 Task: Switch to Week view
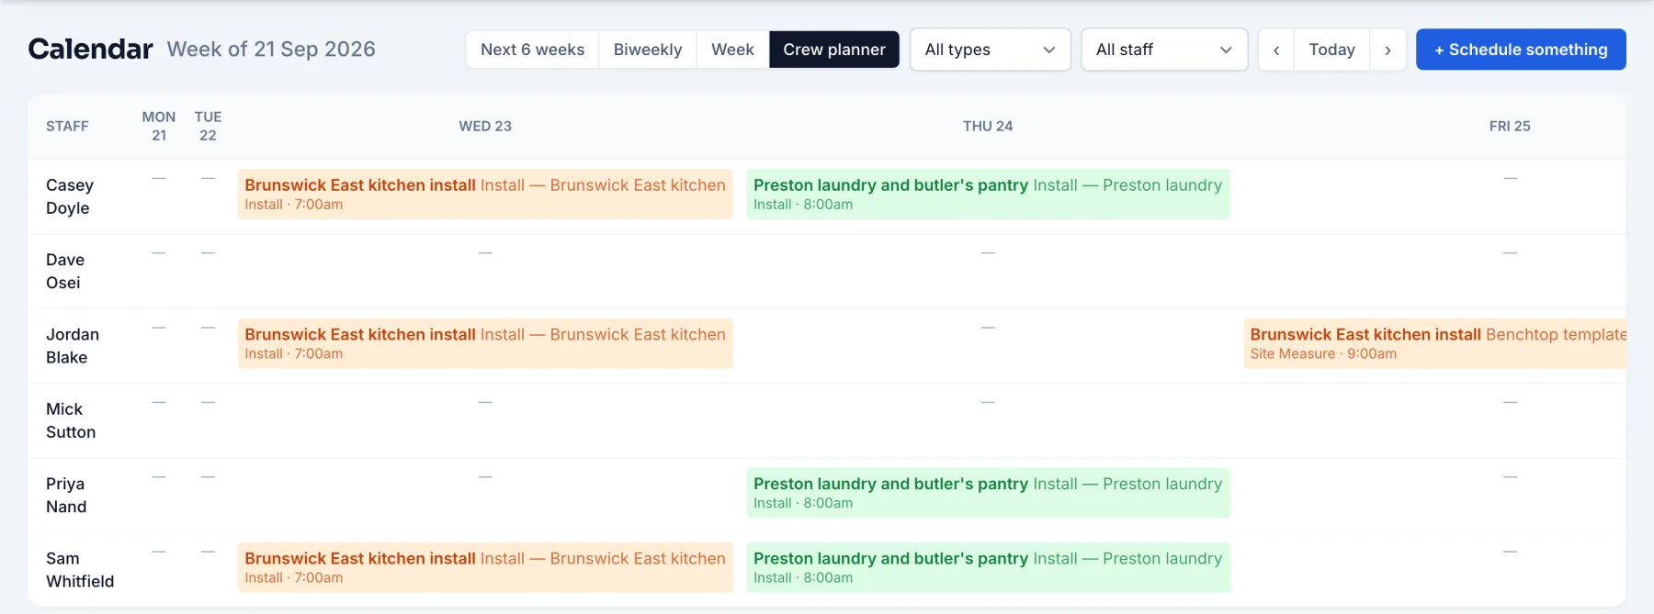[x=732, y=50]
